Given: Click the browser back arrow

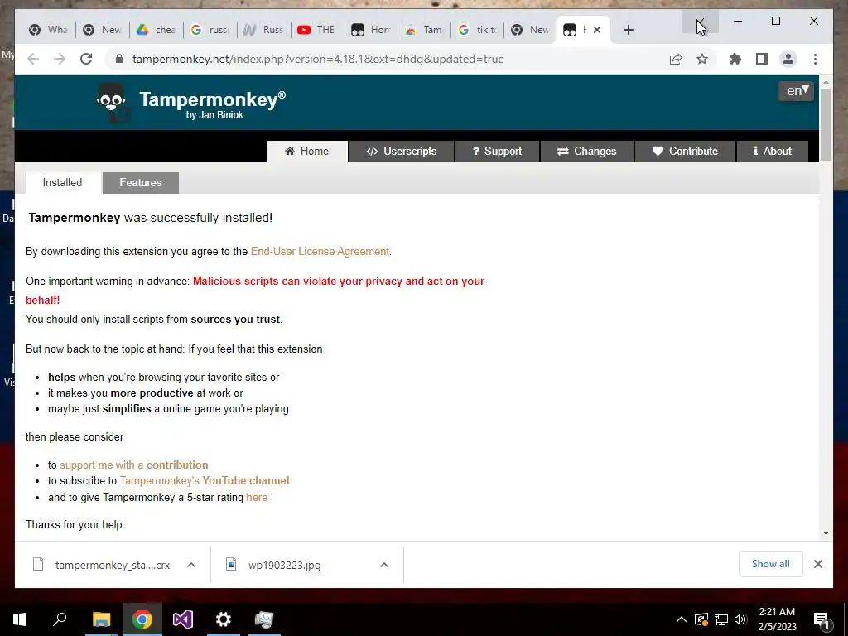Looking at the screenshot, I should (33, 59).
